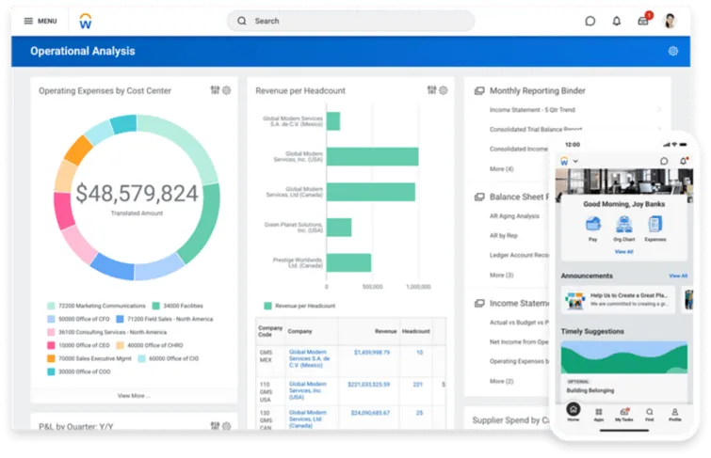711x458 pixels.
Task: Open Workday dropdown chevron on phone
Action: click(575, 161)
